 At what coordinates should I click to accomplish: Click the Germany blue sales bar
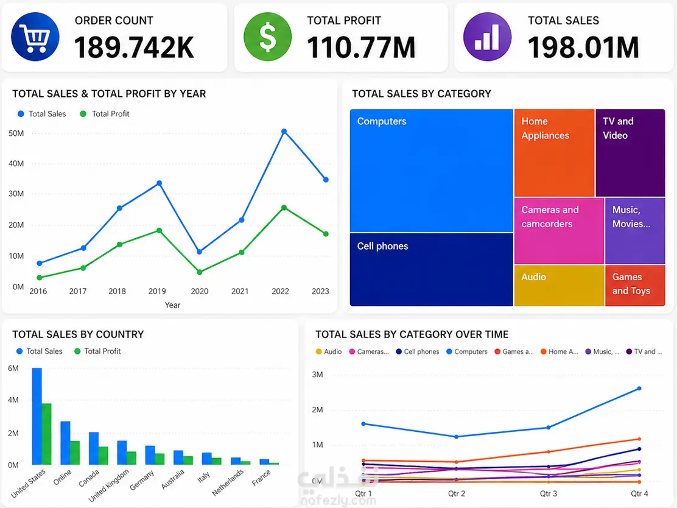(150, 455)
